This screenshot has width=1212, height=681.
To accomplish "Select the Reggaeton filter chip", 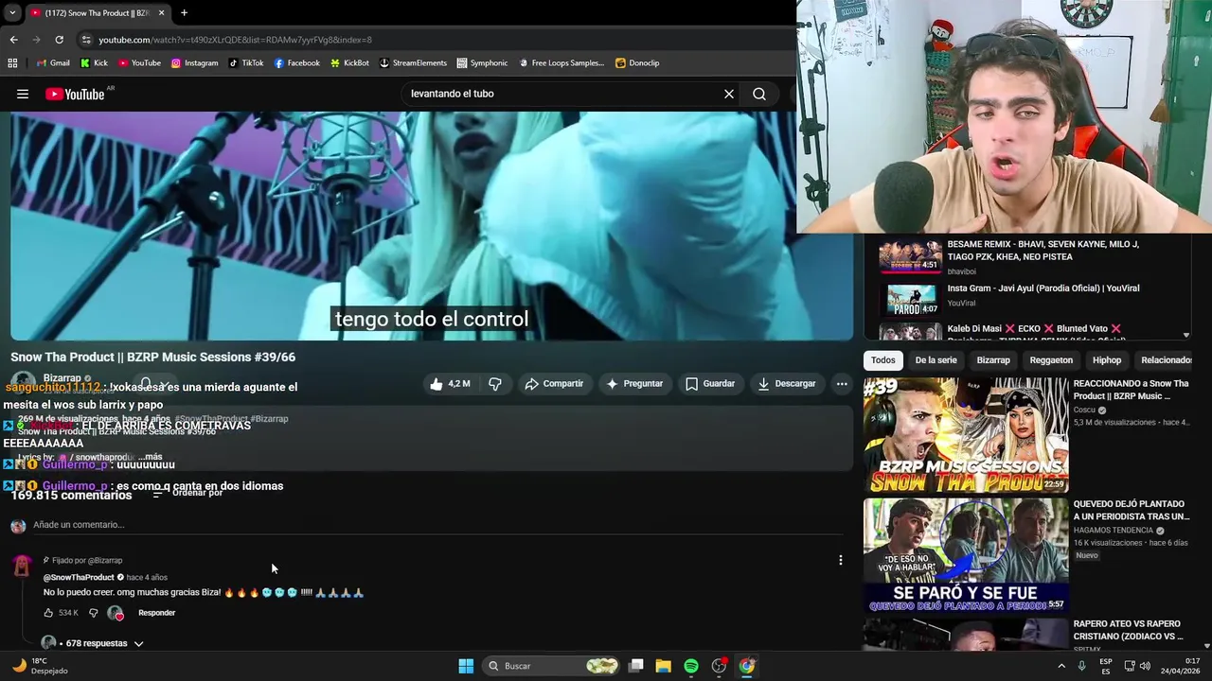I will point(1051,360).
